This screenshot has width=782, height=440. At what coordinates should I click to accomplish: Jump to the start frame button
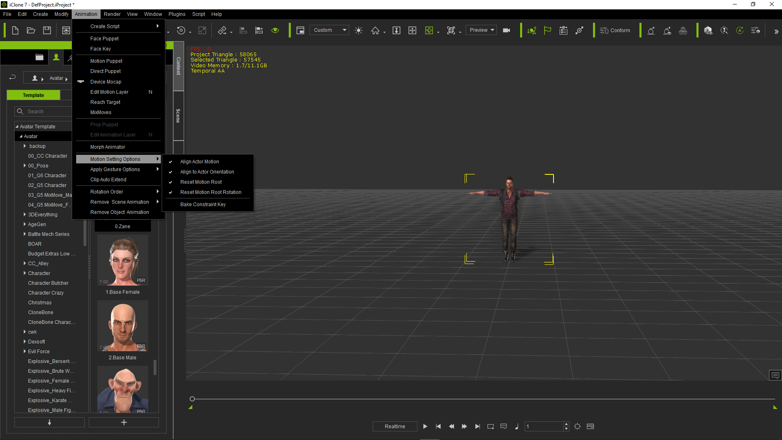438,426
